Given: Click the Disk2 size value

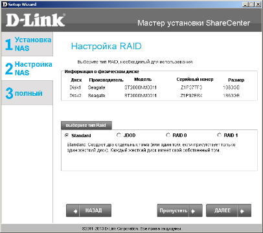Looking at the screenshot, I should (x=231, y=96).
